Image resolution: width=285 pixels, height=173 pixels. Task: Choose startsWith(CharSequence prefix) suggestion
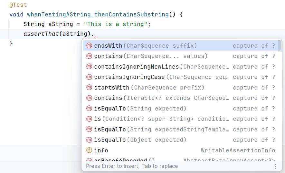coord(149,88)
